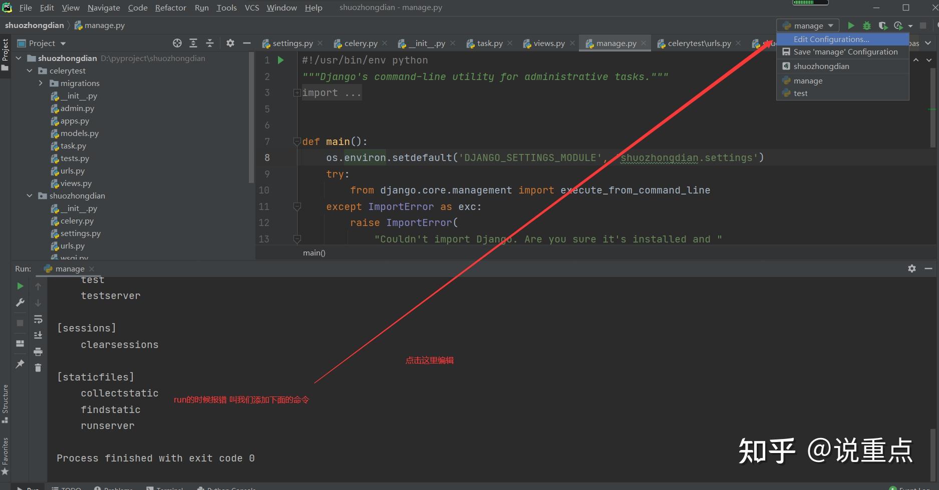The width and height of the screenshot is (939, 490).
Task: Print the Run console output
Action: click(38, 351)
